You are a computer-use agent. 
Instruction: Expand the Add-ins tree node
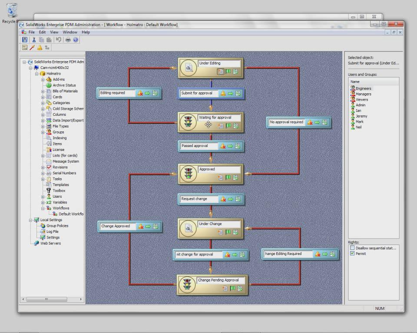tap(43, 79)
